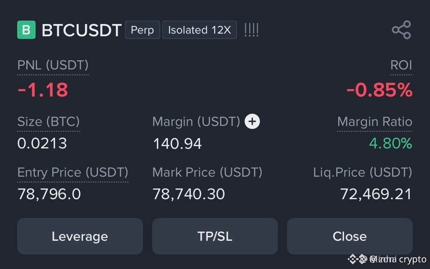Tap the four-bar ADL indicator icon
The width and height of the screenshot is (430, 269).
click(x=252, y=30)
